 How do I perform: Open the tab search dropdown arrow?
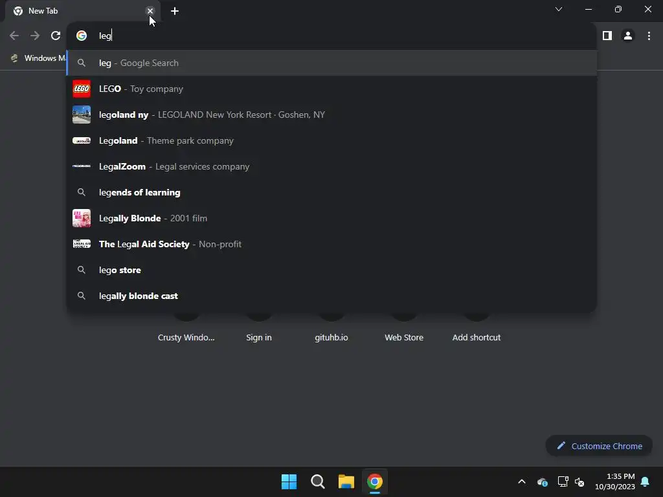tap(559, 9)
